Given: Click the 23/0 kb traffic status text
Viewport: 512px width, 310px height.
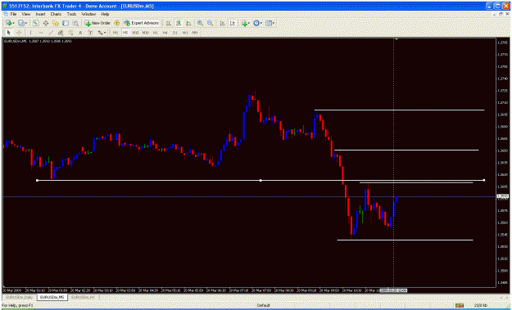Looking at the screenshot, I should tap(481, 305).
